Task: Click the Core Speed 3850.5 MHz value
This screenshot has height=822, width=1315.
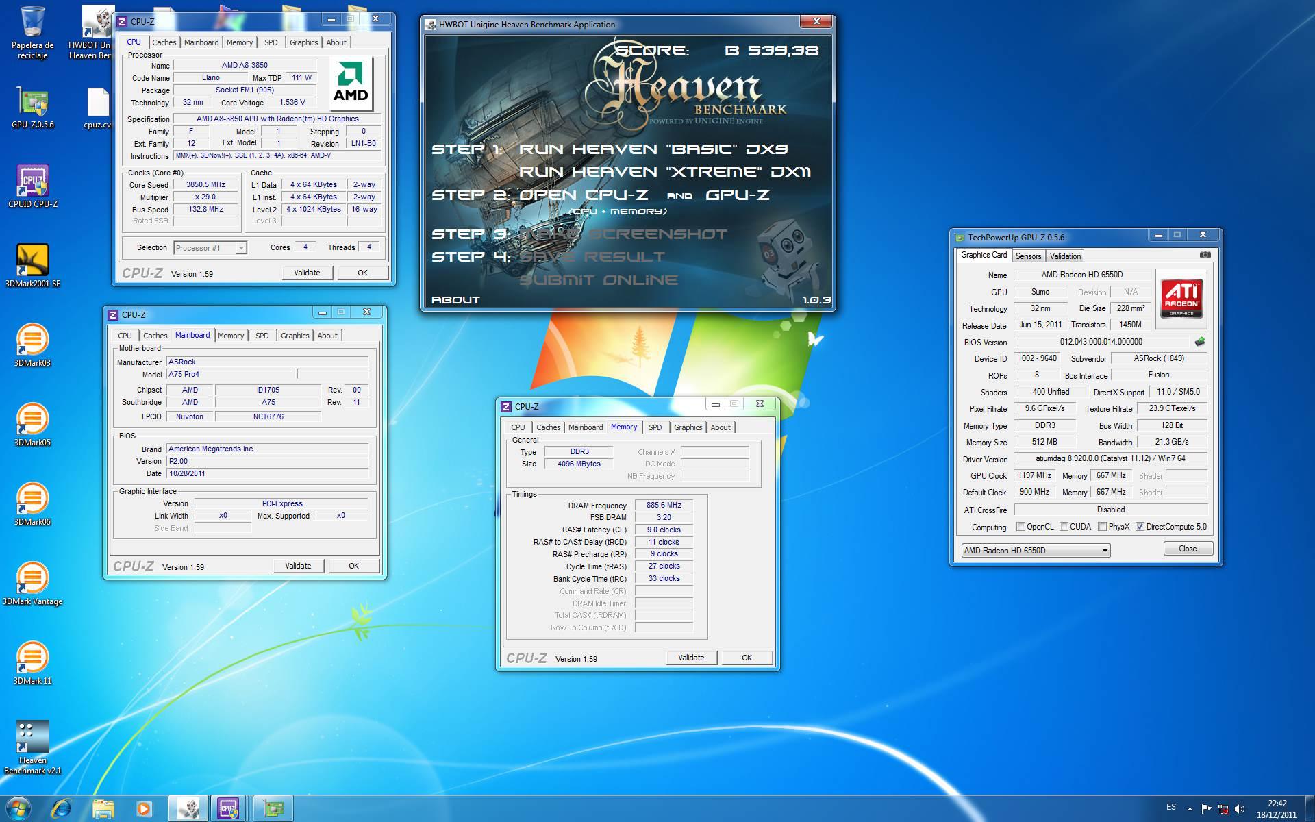Action: point(205,184)
